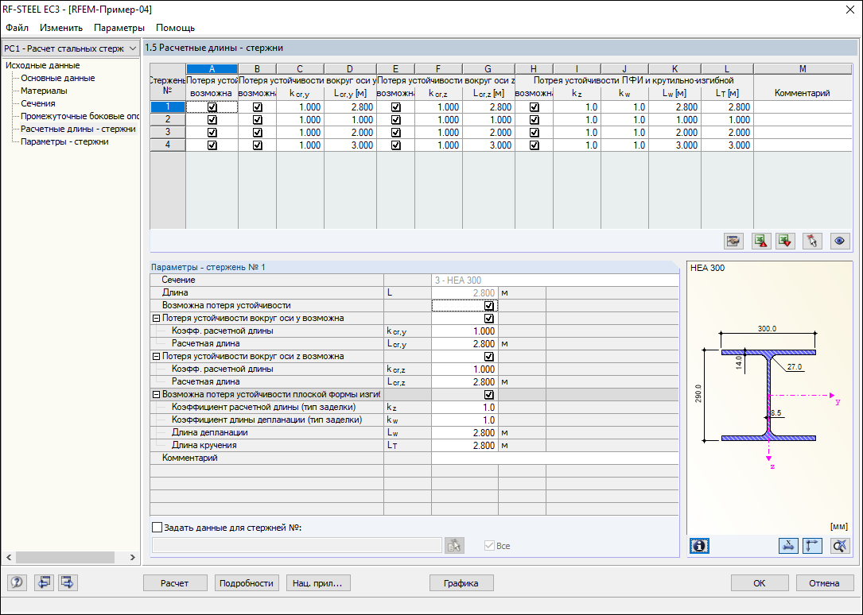This screenshot has height=615, width=863.
Task: Pick member in graphic via pointer icon
Action: [x=813, y=241]
